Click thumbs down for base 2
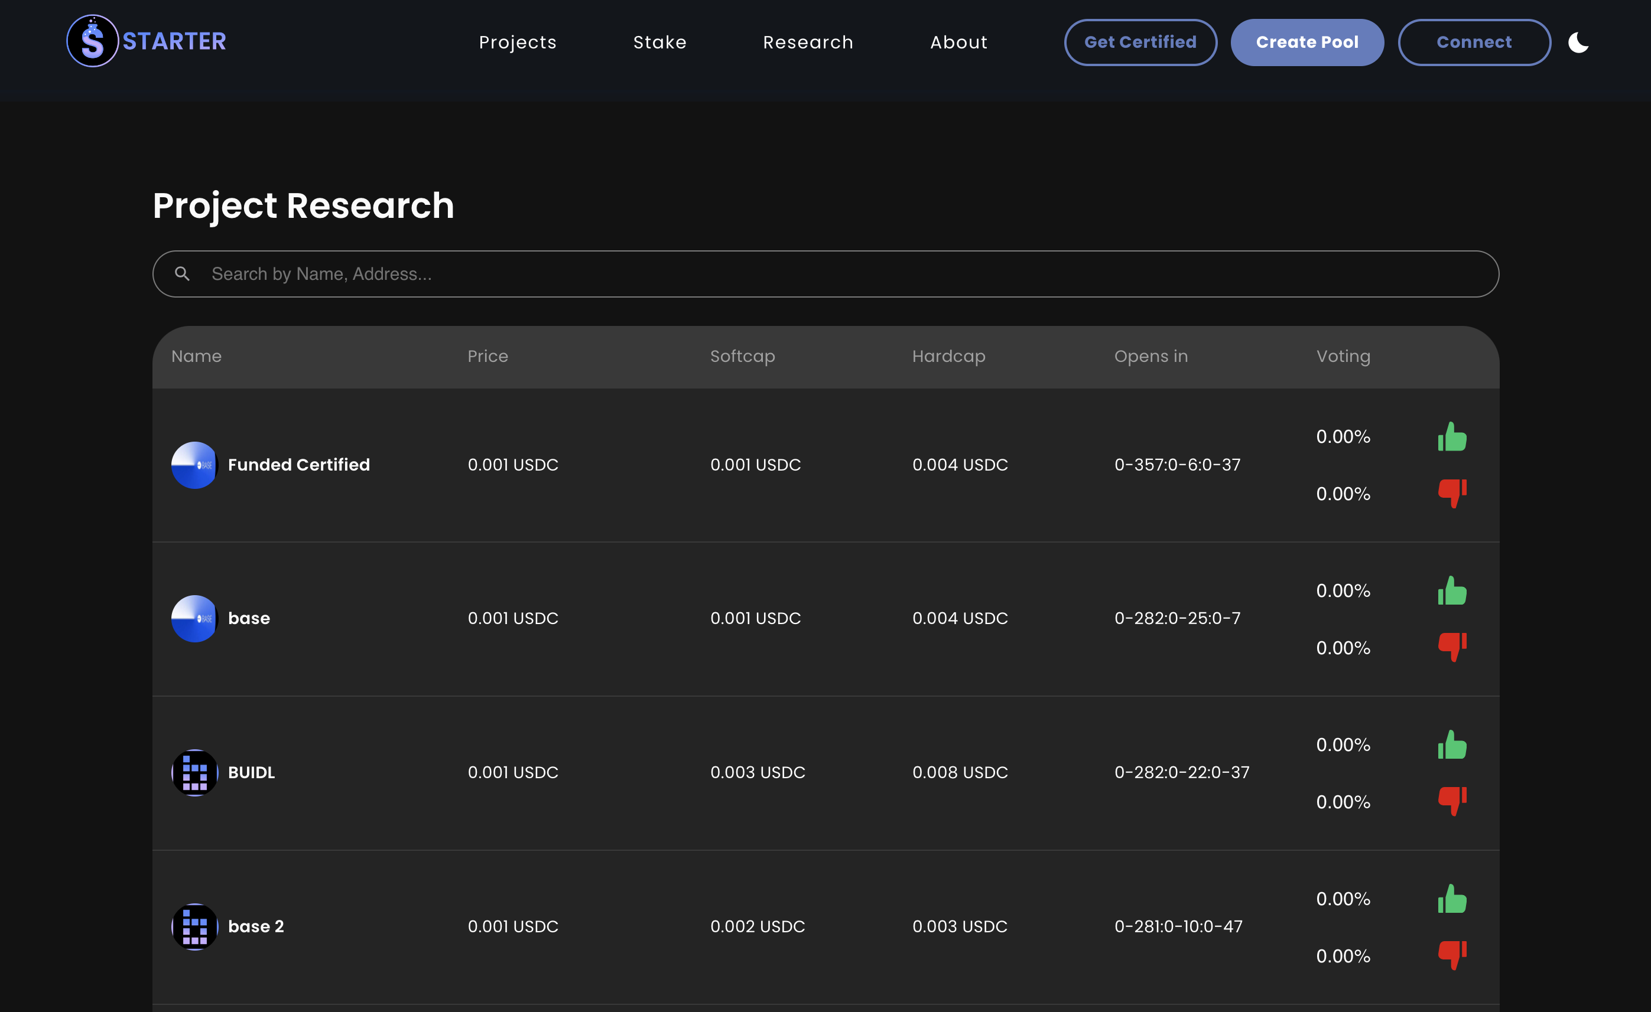1651x1012 pixels. (1452, 955)
